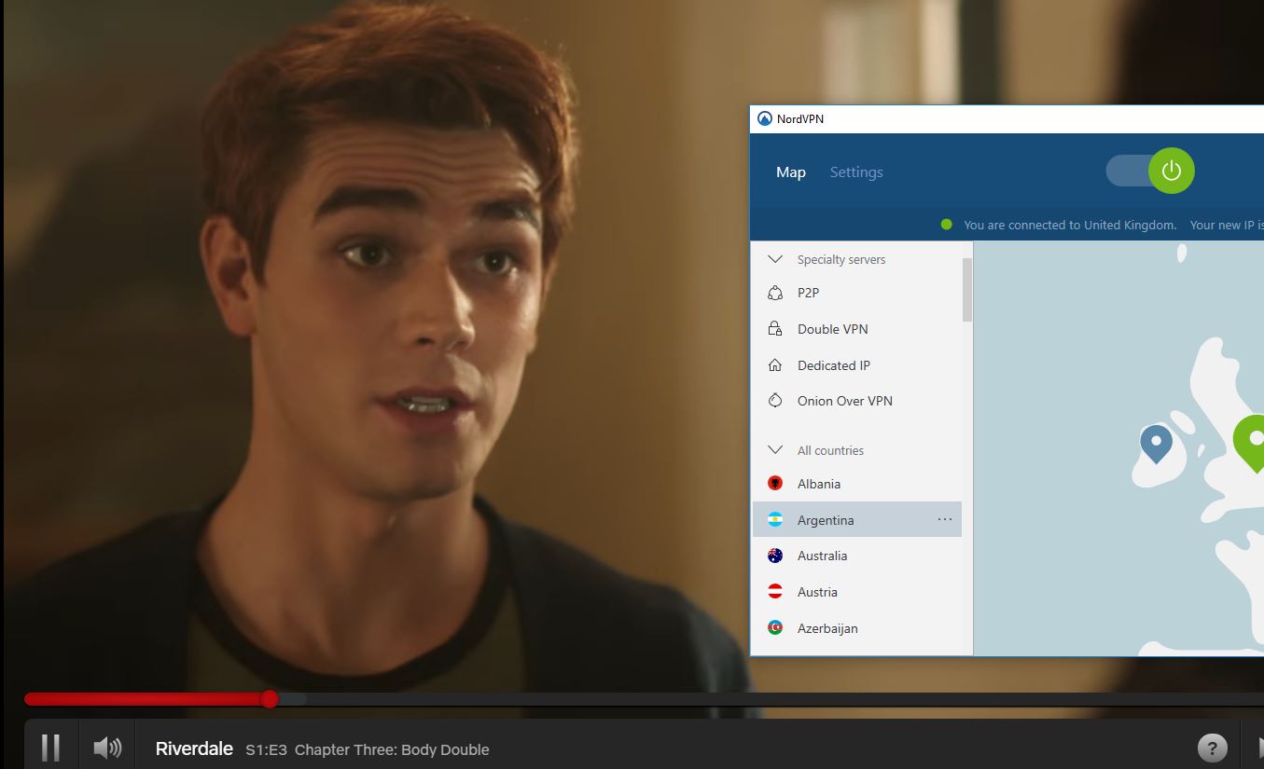Switch to the Map tab

[791, 172]
